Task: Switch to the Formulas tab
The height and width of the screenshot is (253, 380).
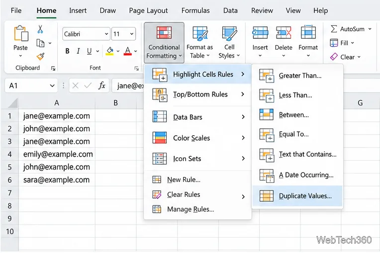Action: (x=195, y=10)
